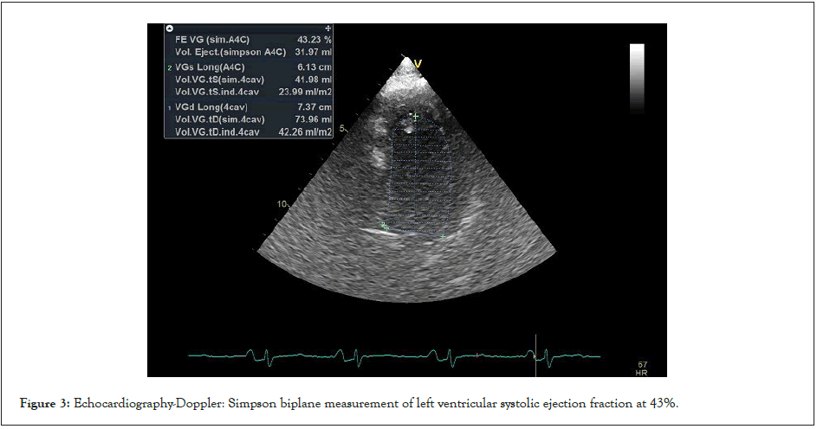The image size is (817, 429).
Task: Select measurement group 1 VGd Long(4cav)
Action: [209, 106]
